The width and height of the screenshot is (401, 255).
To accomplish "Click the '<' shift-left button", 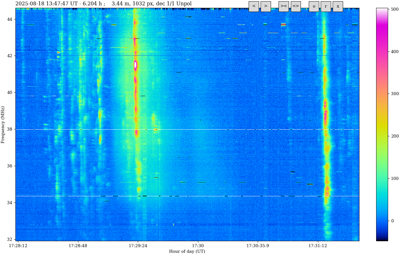I will point(254,6).
